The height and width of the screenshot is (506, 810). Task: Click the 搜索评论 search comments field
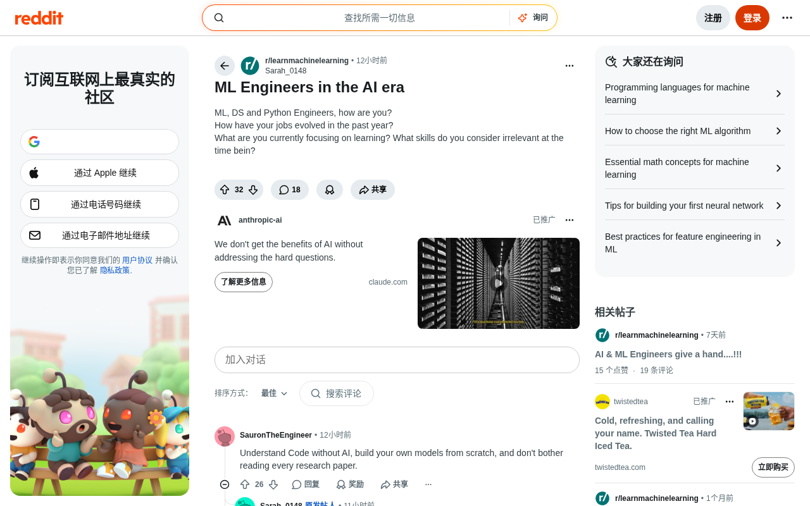pos(337,393)
